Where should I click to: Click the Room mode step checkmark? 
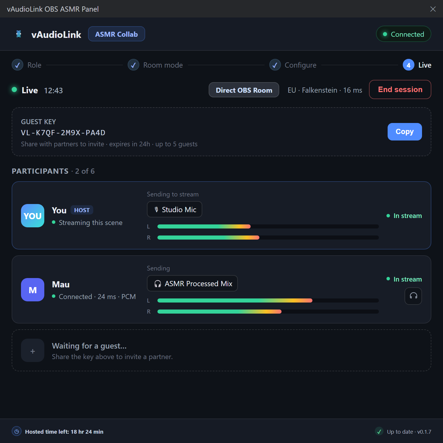133,65
